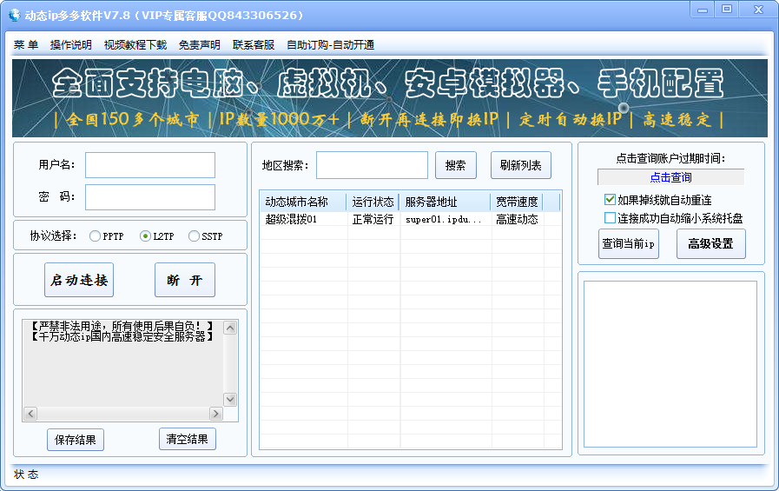Select the 超级混拨01 server row
779x491 pixels.
(x=410, y=219)
